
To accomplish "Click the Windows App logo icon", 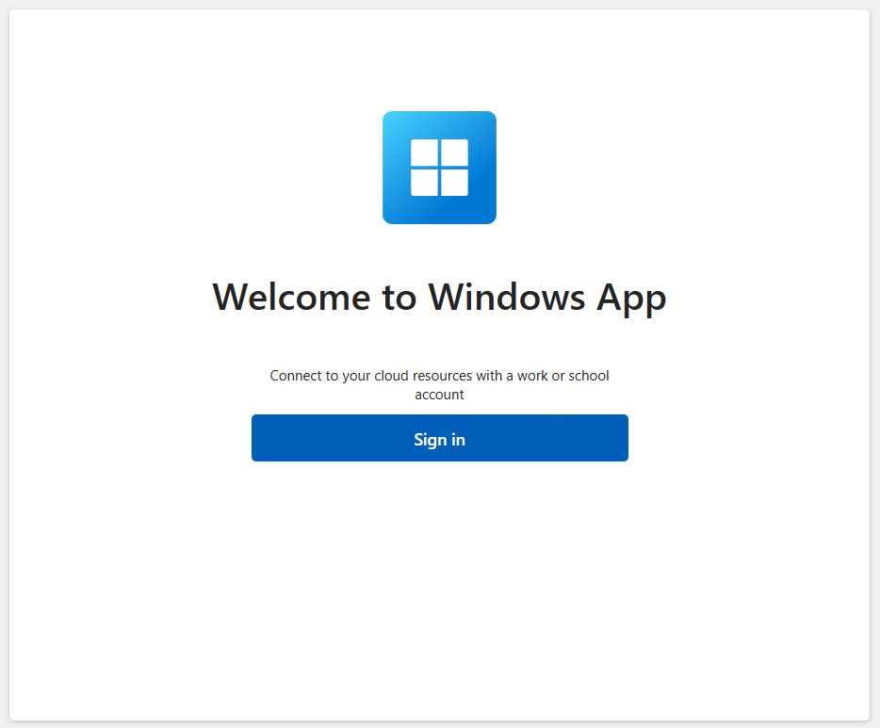I will click(x=439, y=168).
